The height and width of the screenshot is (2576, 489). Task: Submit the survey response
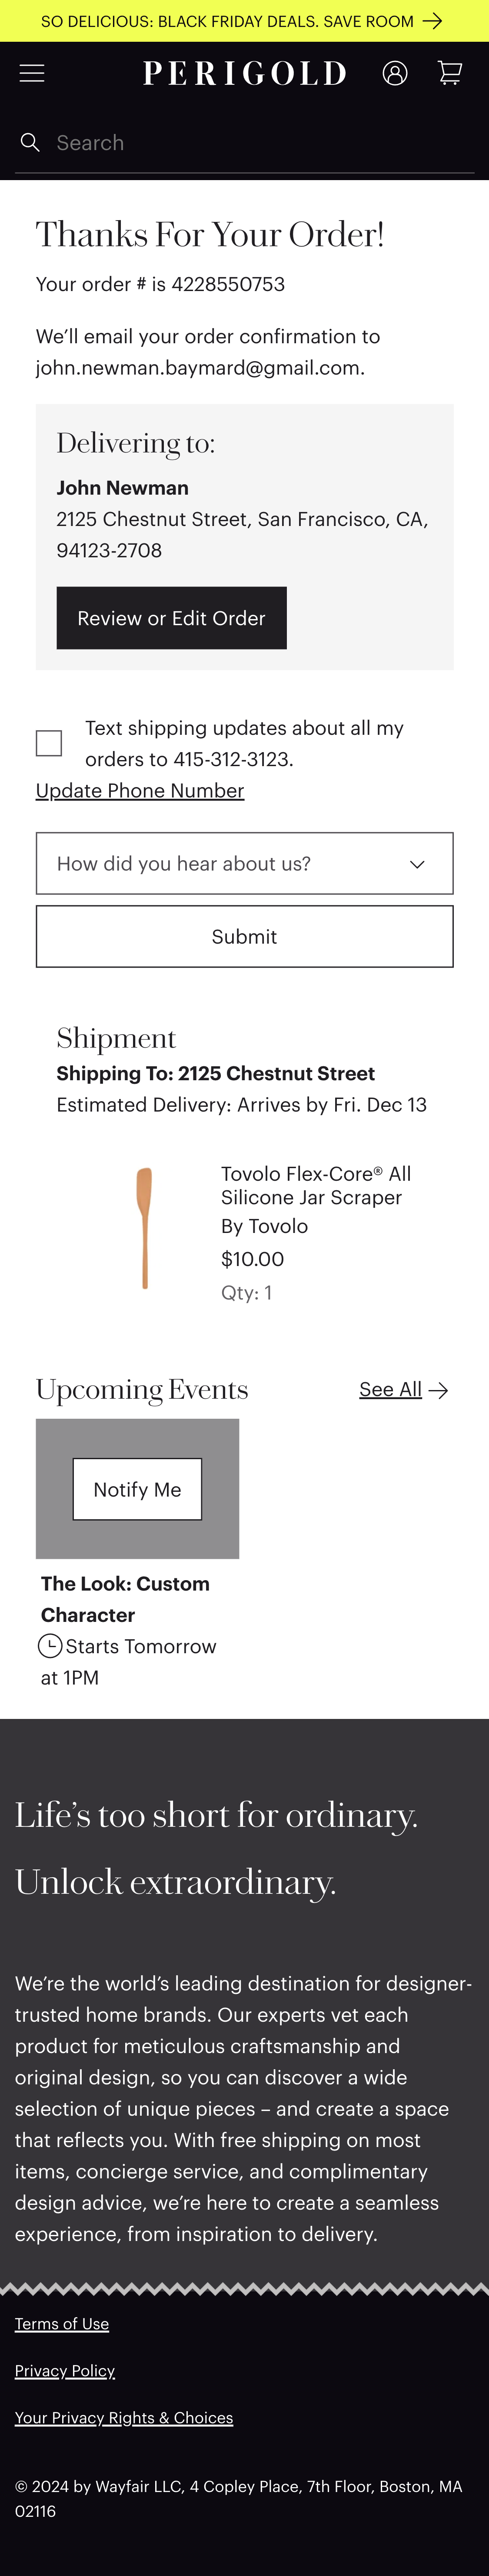[x=244, y=936]
